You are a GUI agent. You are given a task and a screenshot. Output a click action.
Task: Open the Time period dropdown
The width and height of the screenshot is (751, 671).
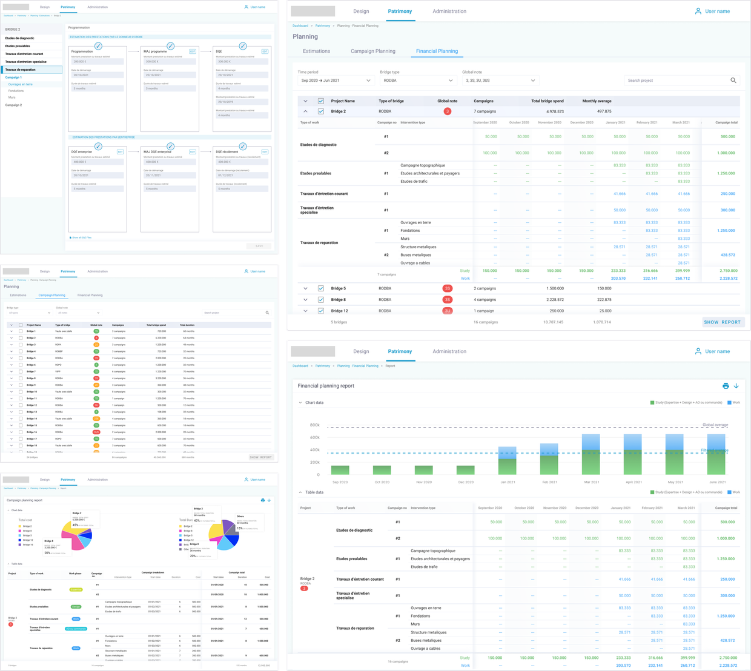(x=336, y=81)
